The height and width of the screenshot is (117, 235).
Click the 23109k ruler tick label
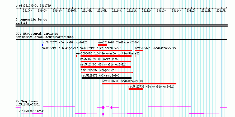(102, 11)
